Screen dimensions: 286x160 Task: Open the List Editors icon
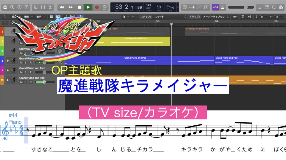pos(259,7)
